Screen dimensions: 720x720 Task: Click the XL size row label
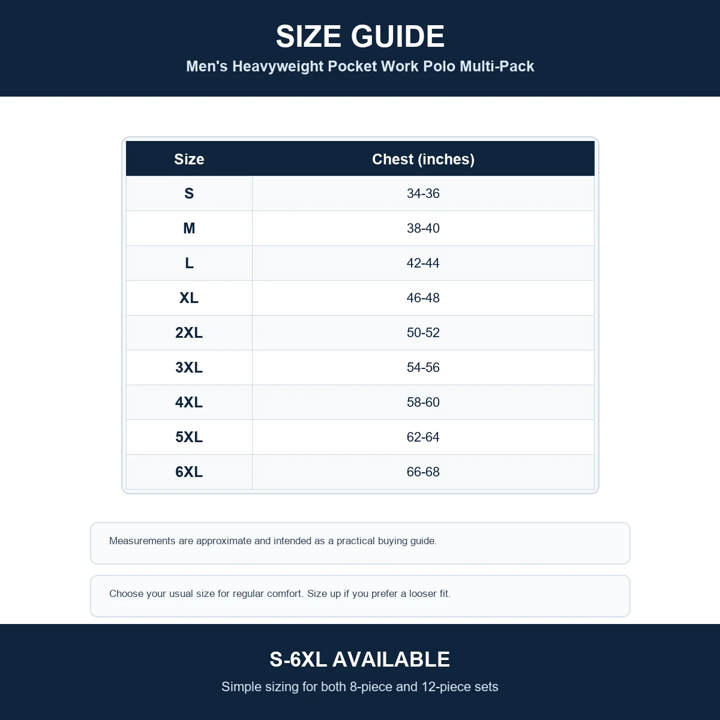189,298
